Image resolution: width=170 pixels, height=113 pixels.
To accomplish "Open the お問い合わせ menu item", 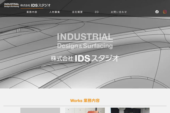I will click(119, 12).
